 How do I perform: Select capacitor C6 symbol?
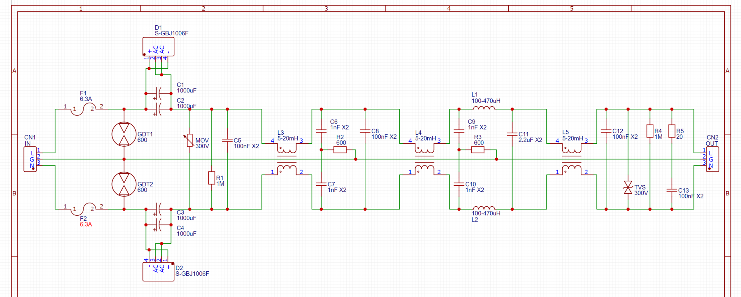[321, 131]
